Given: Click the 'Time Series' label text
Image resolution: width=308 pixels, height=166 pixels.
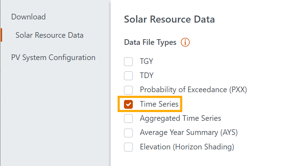Looking at the screenshot, I should [159, 104].
